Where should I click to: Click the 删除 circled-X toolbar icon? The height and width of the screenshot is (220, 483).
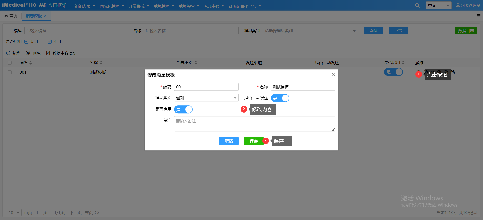[28, 53]
